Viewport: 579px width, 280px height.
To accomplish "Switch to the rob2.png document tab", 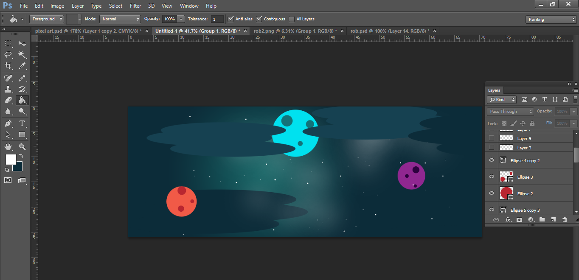I will pos(295,31).
